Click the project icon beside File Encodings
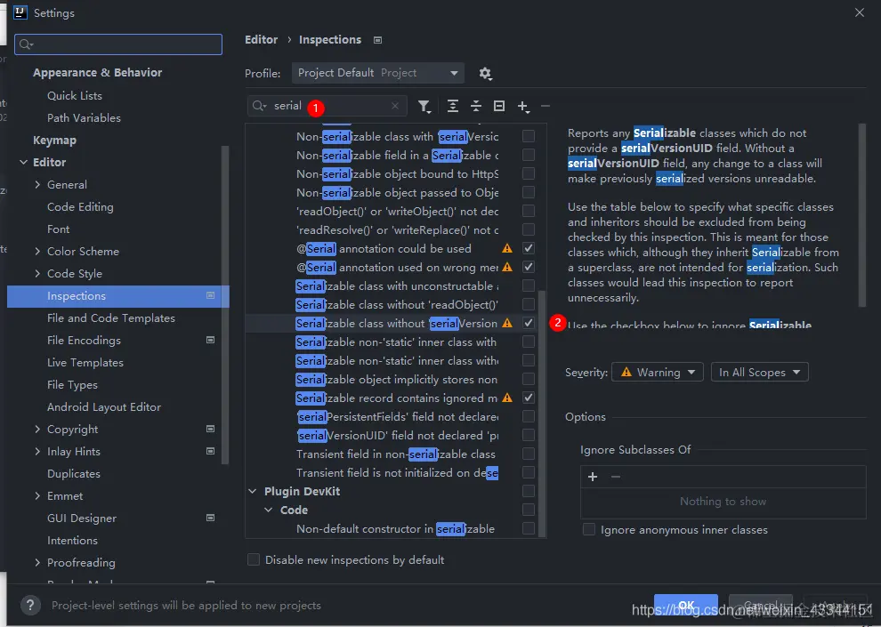Image resolution: width=881 pixels, height=627 pixels. click(x=211, y=340)
